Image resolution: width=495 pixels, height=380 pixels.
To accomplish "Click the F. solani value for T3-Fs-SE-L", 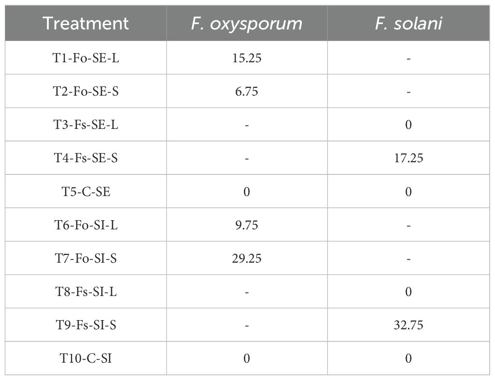I will coord(408,125).
